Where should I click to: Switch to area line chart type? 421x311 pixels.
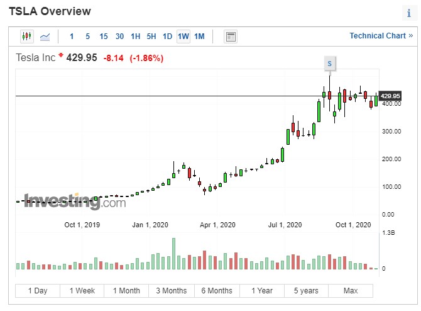point(45,37)
